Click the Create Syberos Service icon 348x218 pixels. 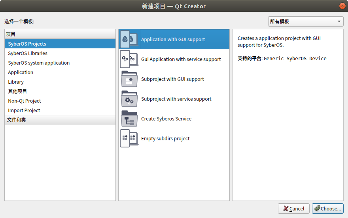(129, 119)
